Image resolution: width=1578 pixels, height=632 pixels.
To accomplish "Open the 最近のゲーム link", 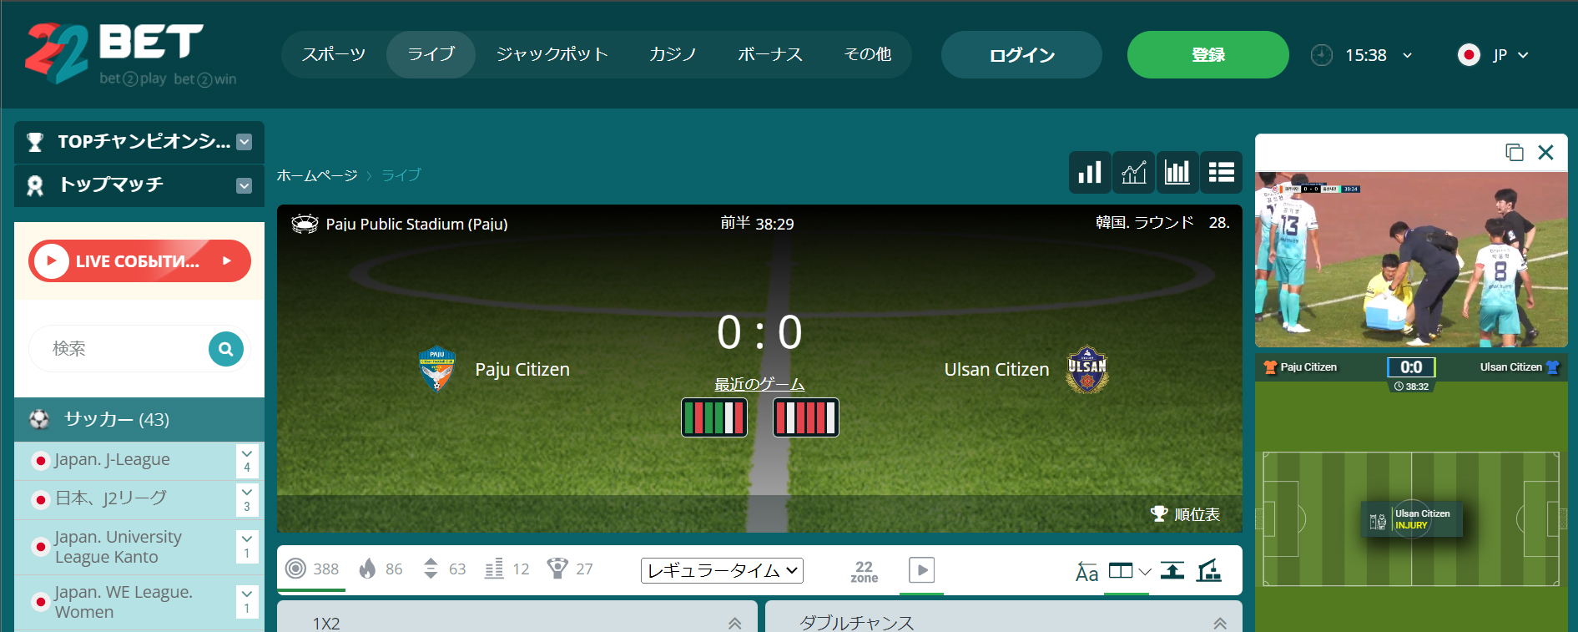I will click(x=759, y=384).
